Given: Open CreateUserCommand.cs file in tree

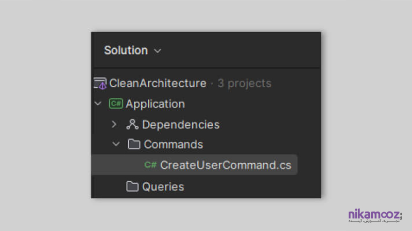Looking at the screenshot, I should coord(195,165).
